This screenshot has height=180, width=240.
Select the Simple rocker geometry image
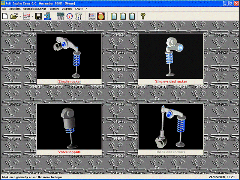point(69,56)
